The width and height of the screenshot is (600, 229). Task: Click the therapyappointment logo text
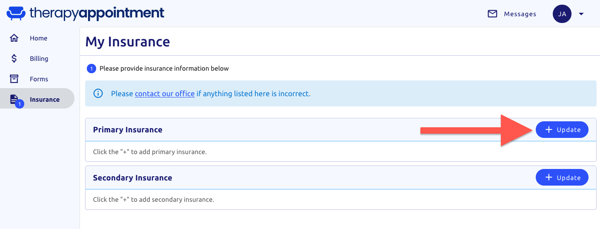click(x=97, y=13)
